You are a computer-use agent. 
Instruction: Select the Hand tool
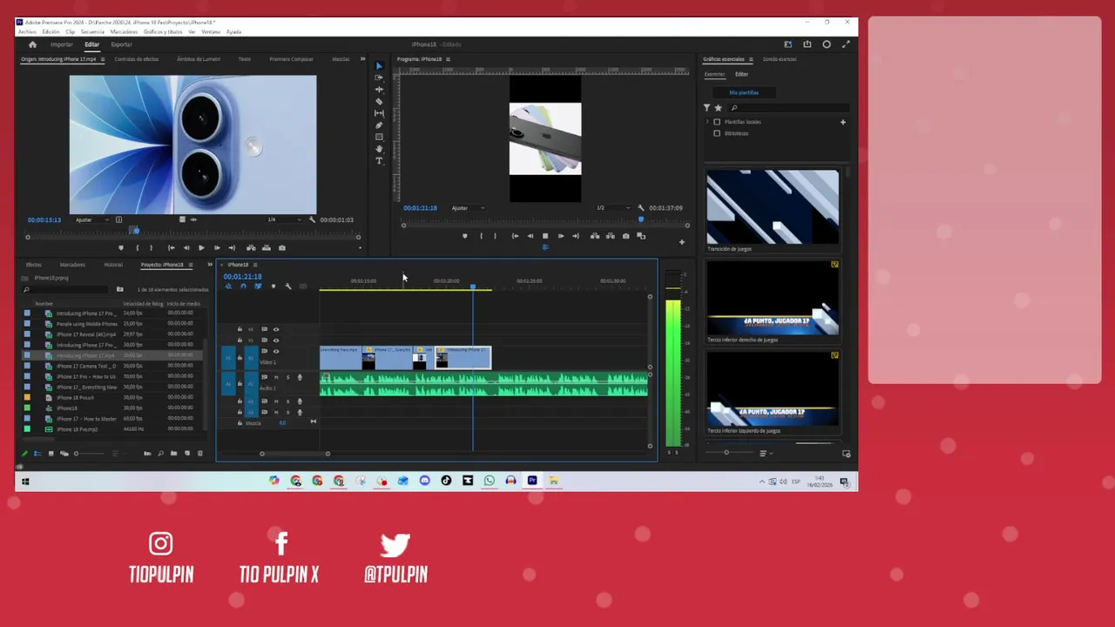point(379,149)
